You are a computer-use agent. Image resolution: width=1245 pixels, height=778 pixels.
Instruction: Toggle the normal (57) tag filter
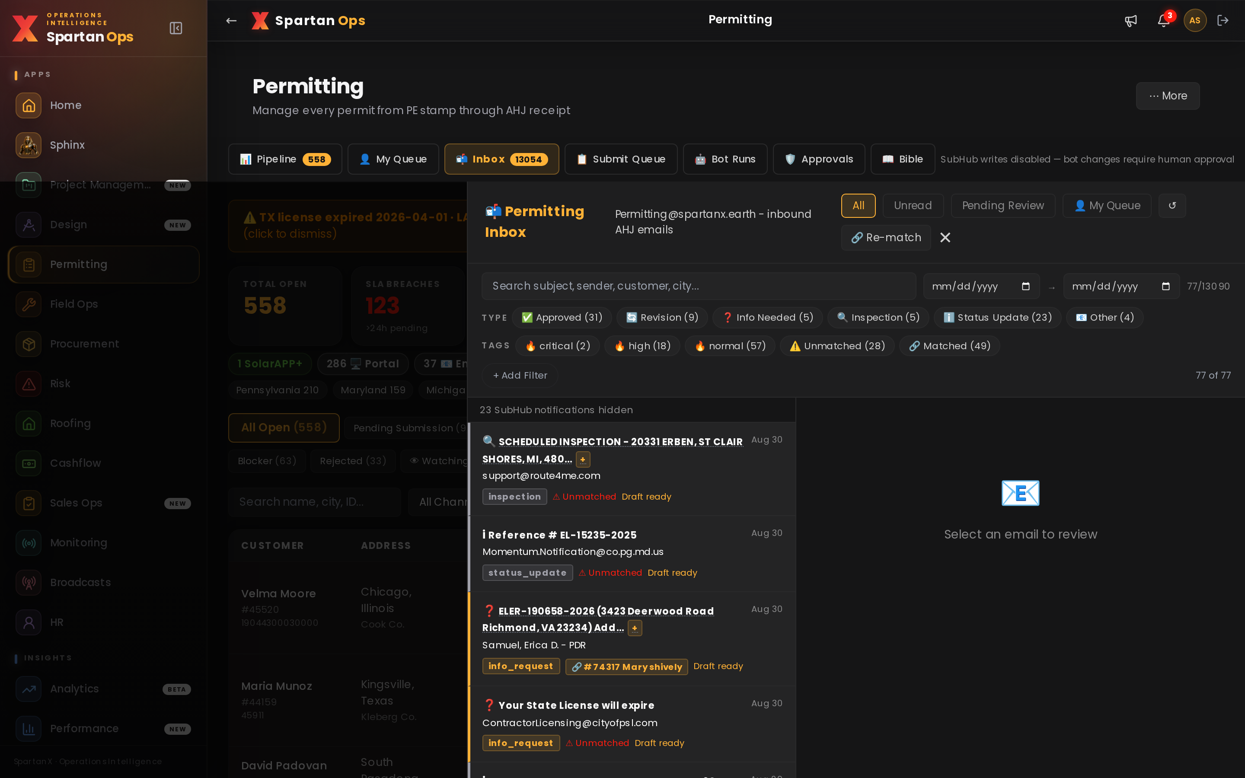pos(730,346)
